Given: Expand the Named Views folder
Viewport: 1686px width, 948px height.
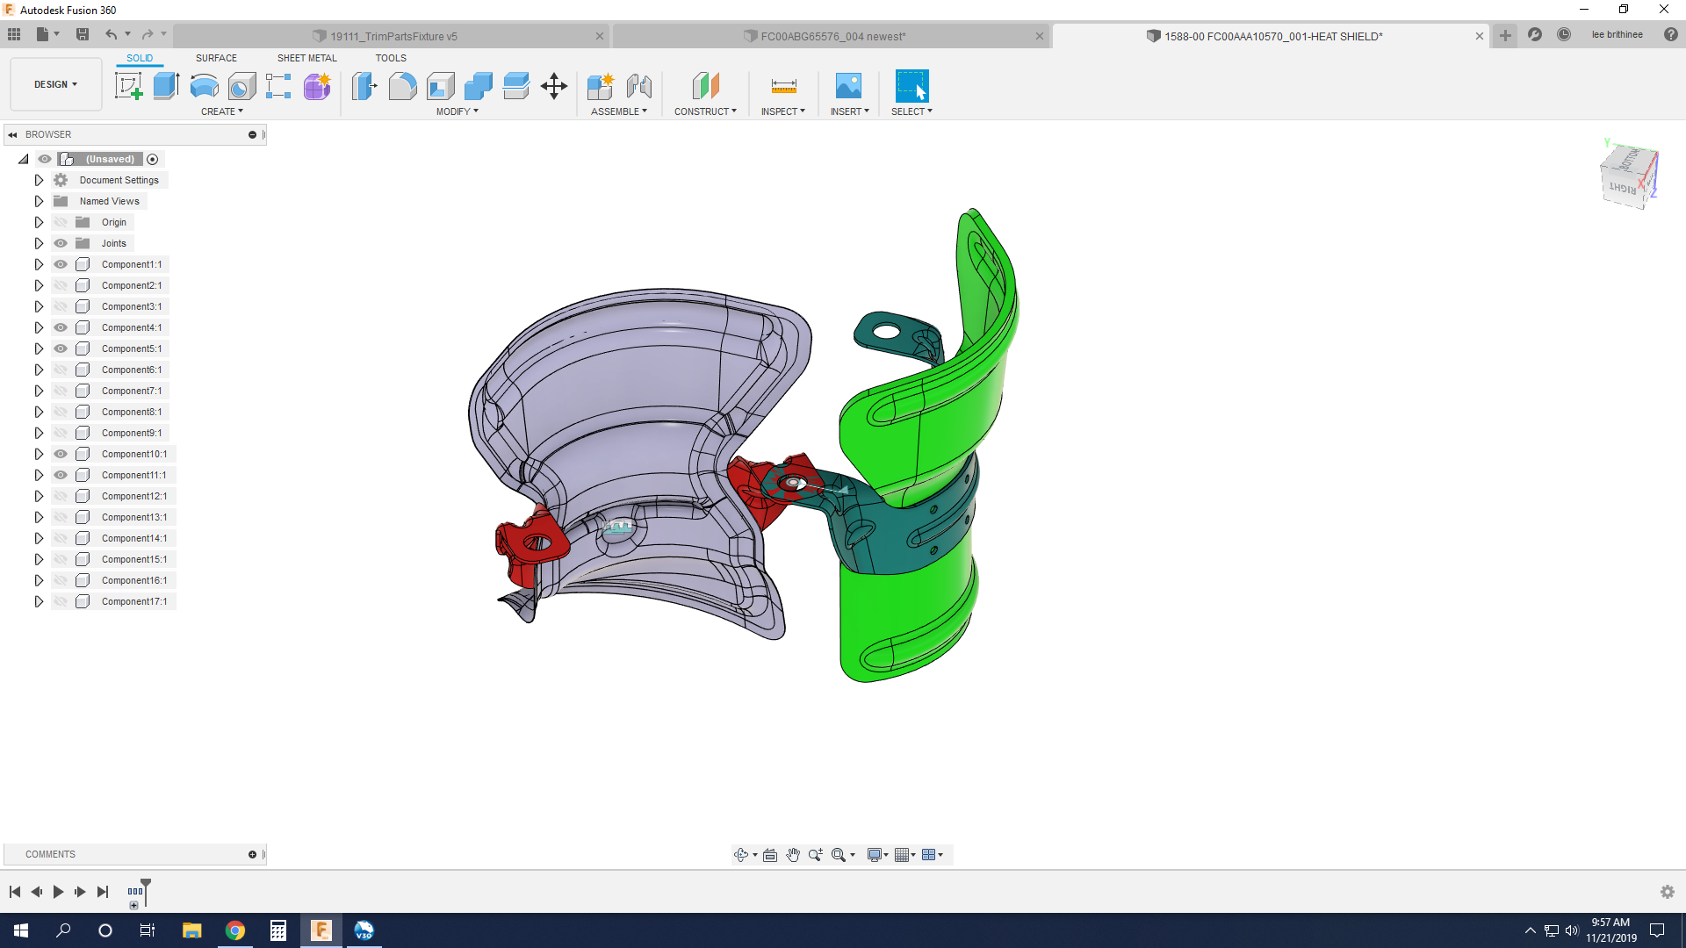Looking at the screenshot, I should coord(39,201).
